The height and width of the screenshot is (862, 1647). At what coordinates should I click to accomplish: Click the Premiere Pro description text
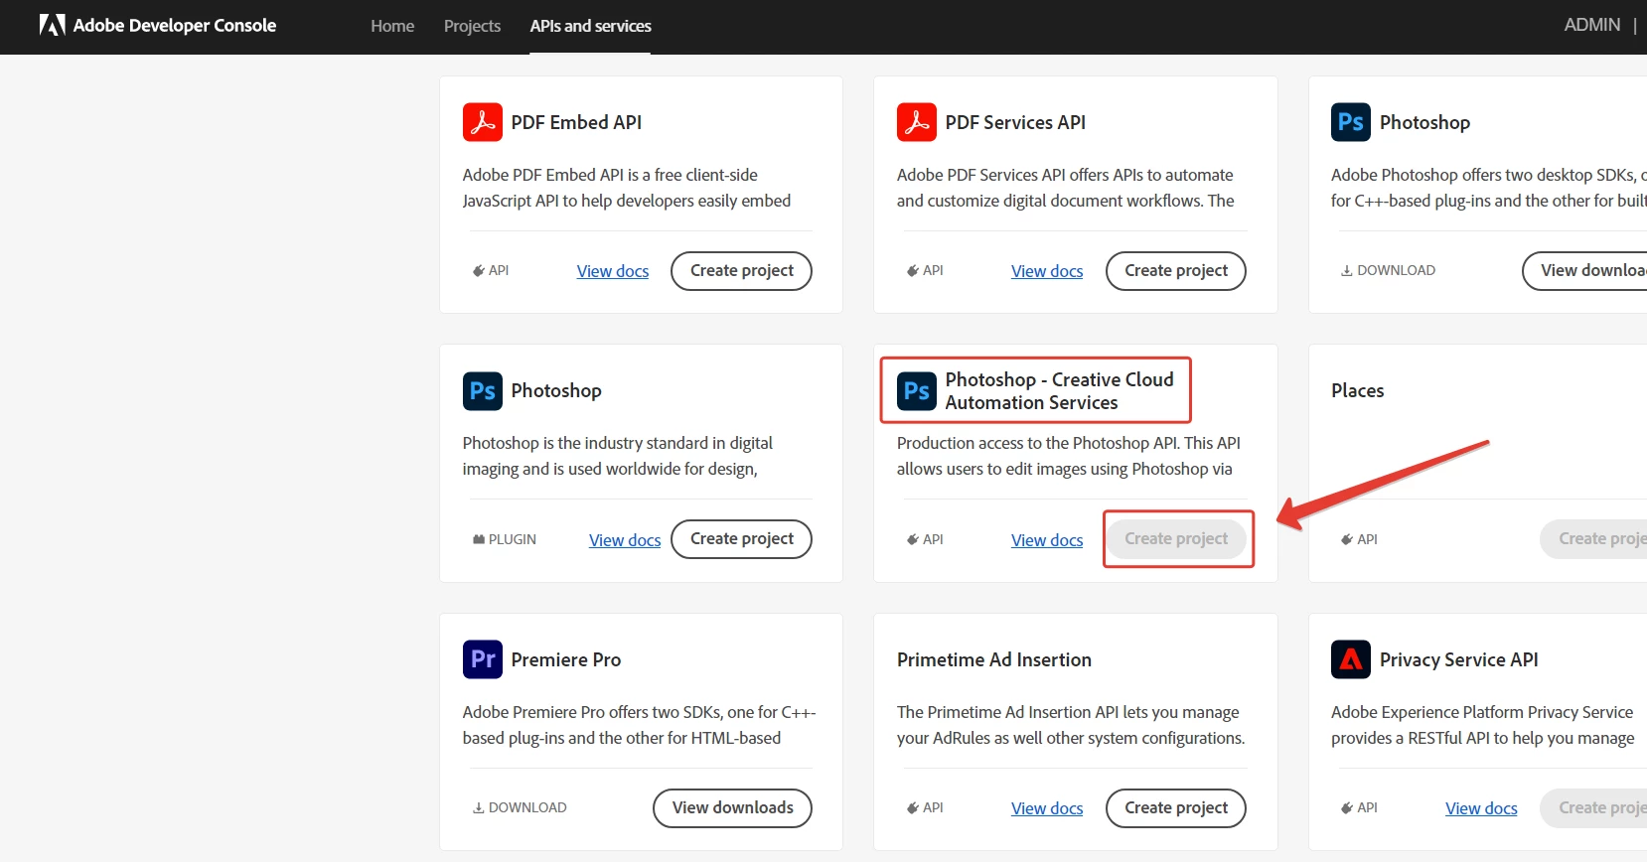639,725
